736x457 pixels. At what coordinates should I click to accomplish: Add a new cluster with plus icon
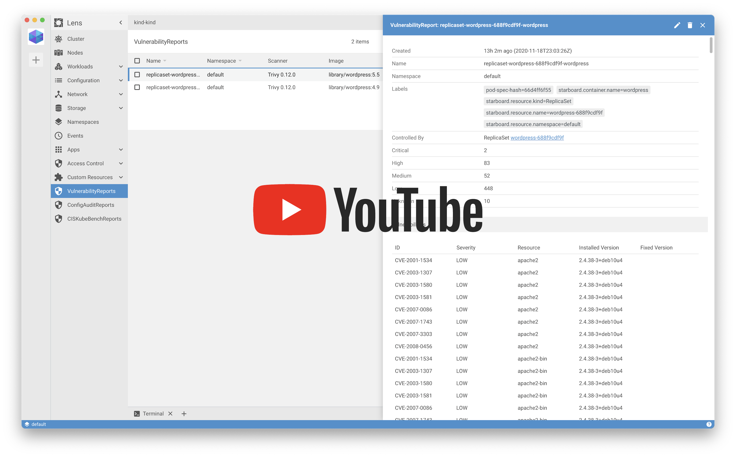(36, 60)
